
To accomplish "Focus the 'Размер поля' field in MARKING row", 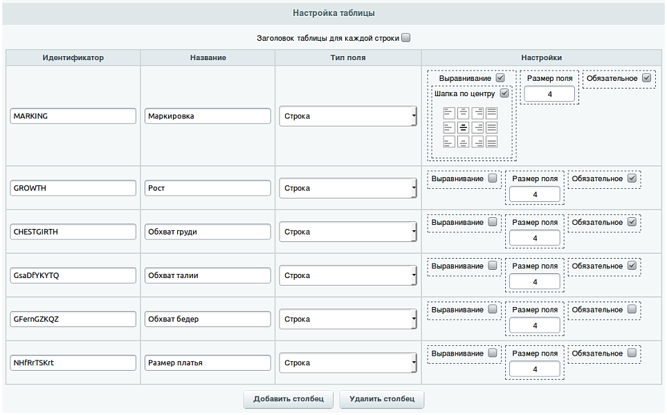I will pyautogui.click(x=549, y=94).
